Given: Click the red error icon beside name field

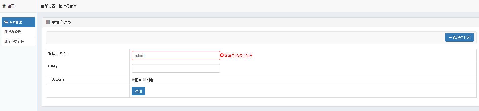Looking at the screenshot, I should coord(222,55).
